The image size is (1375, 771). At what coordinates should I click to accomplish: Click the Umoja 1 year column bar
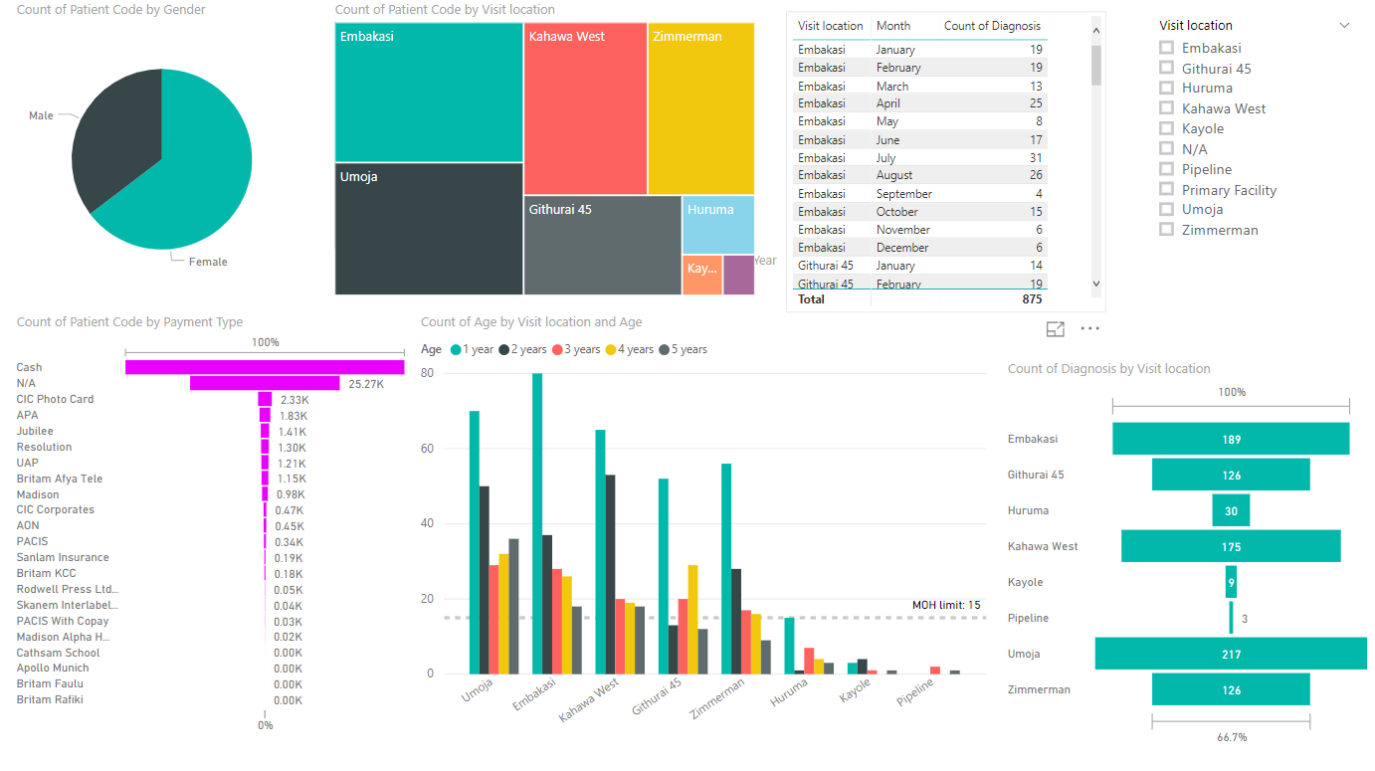tap(475, 542)
